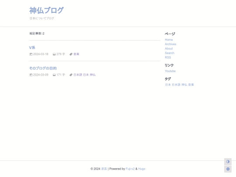The image size is (236, 177).
Task: Open the 神仏ブログ site title
Action: (46, 10)
